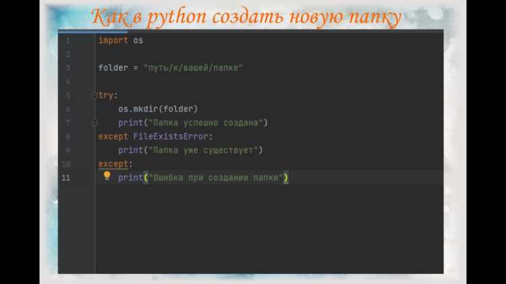
Task: Click the string "Папка успешно создана"
Action: 206,123
